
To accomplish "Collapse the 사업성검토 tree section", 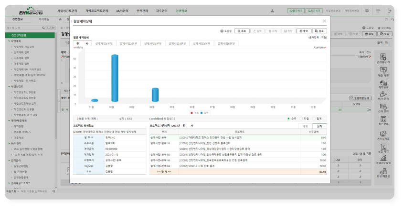I will pos(10,87).
